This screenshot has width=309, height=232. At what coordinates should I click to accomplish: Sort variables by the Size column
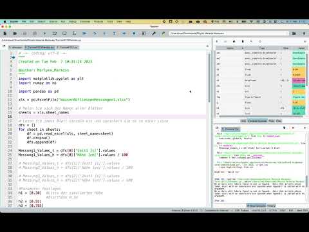(286, 48)
